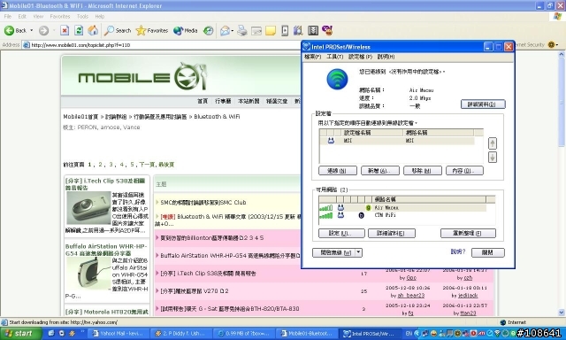Refresh the page with the Refresh icon
The height and width of the screenshot is (340, 566).
point(79,31)
